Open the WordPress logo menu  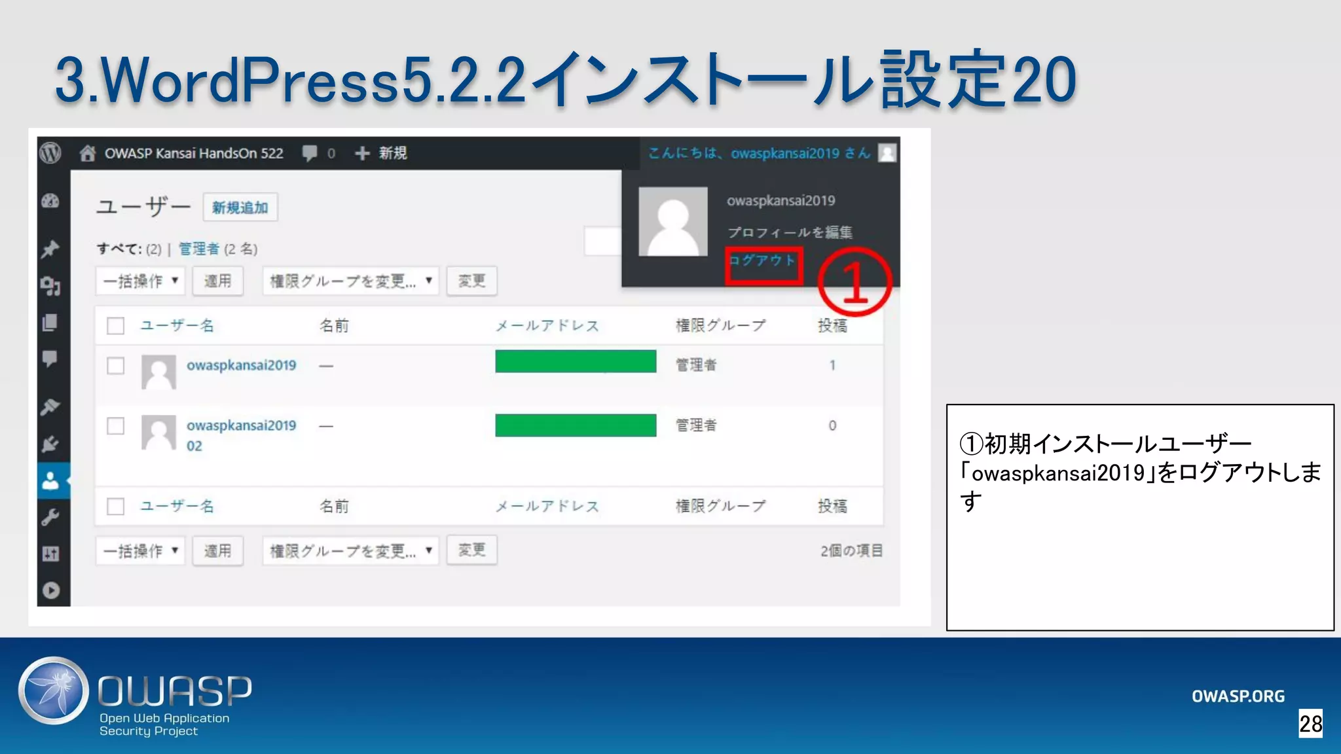tap(50, 153)
